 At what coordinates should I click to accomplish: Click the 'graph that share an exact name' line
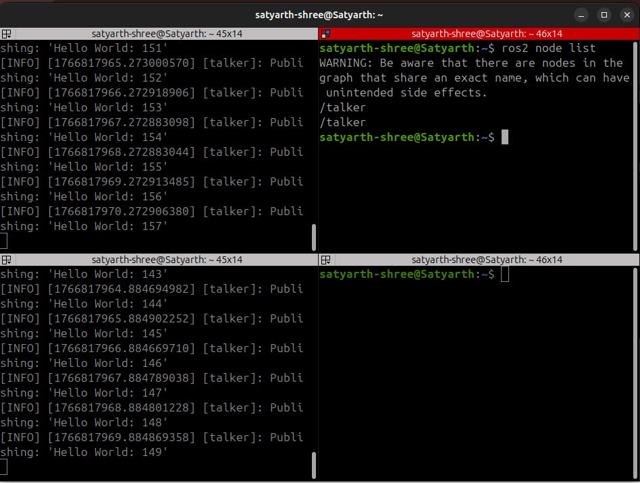coord(475,78)
